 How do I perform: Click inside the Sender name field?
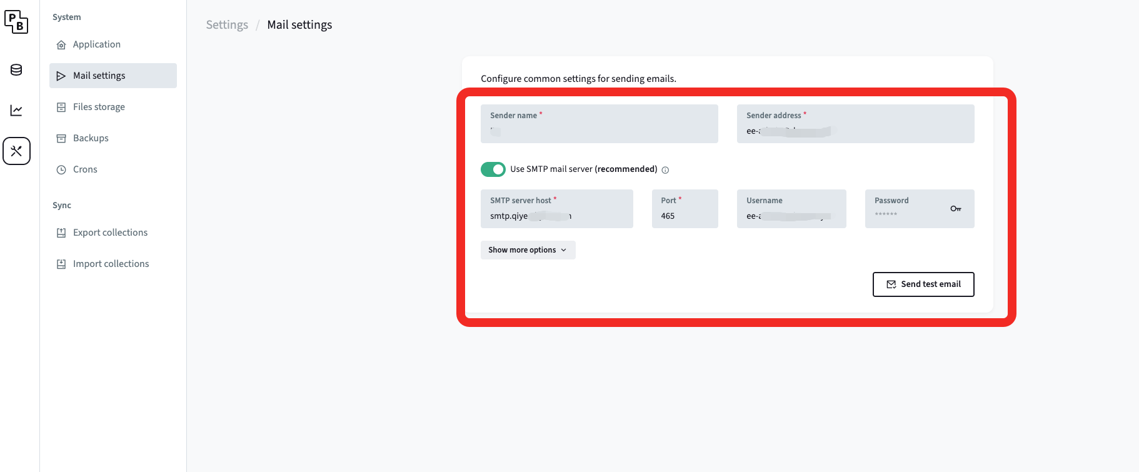coord(599,131)
